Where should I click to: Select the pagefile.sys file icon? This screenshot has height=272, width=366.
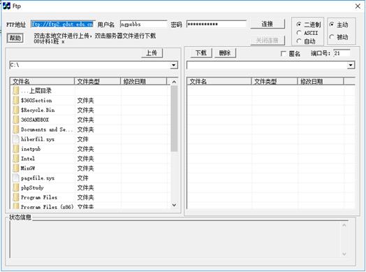16,178
